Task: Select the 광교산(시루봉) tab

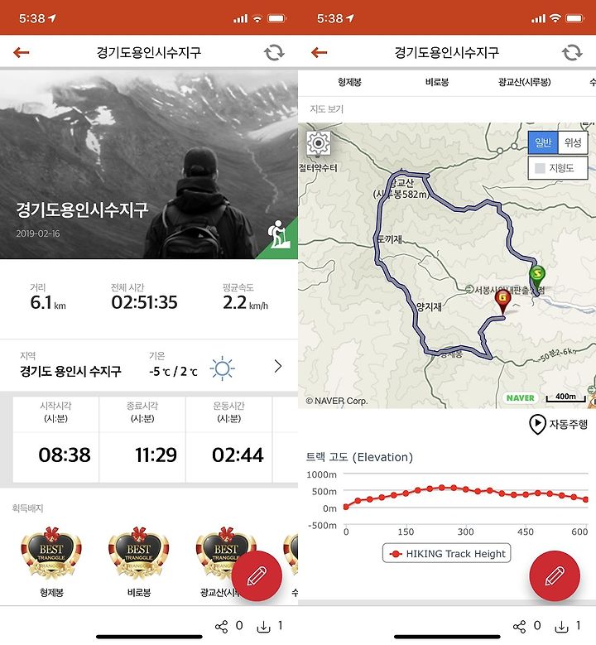Action: pyautogui.click(x=524, y=82)
